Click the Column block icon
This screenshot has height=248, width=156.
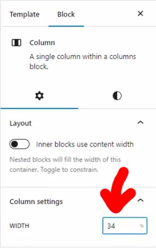point(17,43)
